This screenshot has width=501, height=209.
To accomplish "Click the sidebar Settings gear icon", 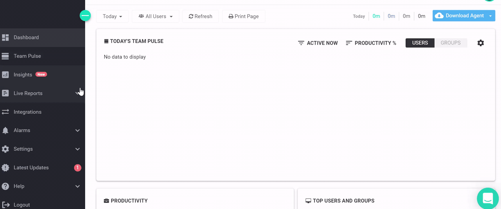I will [x=5, y=149].
